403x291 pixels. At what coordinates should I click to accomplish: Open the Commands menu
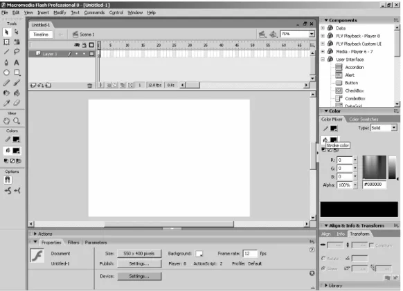pos(94,12)
